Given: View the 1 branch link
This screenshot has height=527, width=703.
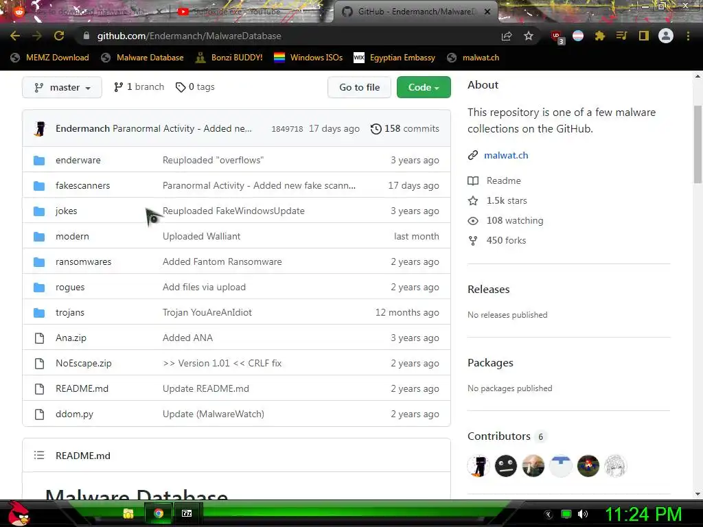Looking at the screenshot, I should pyautogui.click(x=139, y=87).
